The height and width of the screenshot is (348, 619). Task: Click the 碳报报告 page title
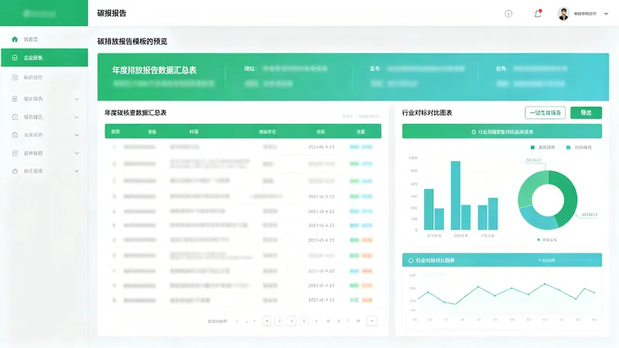[111, 13]
